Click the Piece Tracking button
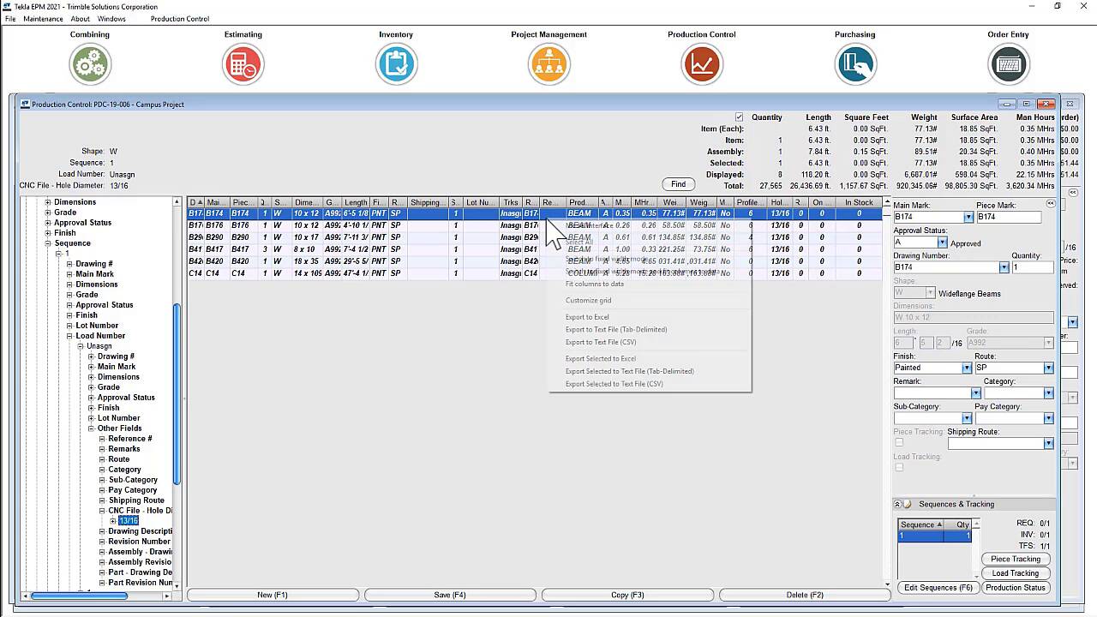The width and height of the screenshot is (1097, 617). coord(1016,559)
